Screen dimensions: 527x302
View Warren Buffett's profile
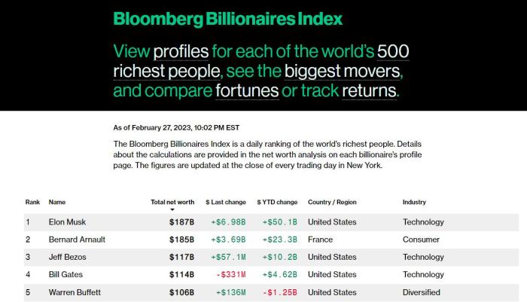[75, 292]
